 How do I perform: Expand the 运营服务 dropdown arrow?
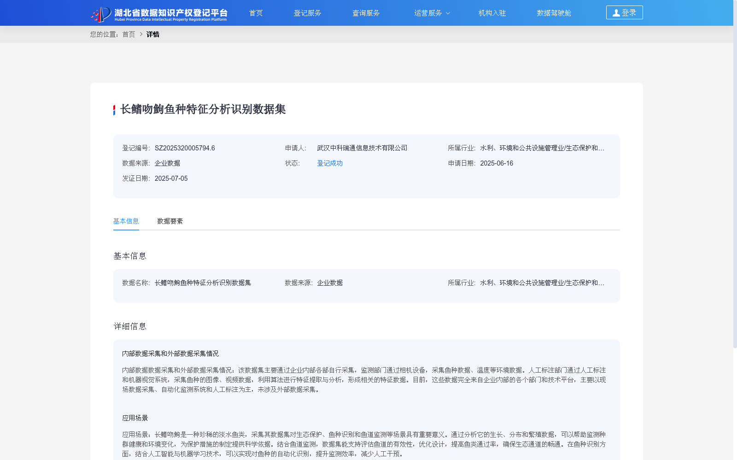(x=448, y=13)
